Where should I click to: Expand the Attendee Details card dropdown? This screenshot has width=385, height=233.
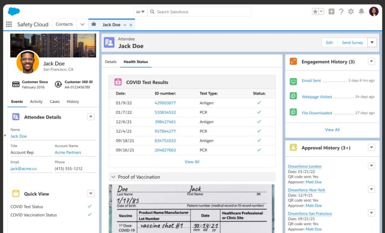91,117
